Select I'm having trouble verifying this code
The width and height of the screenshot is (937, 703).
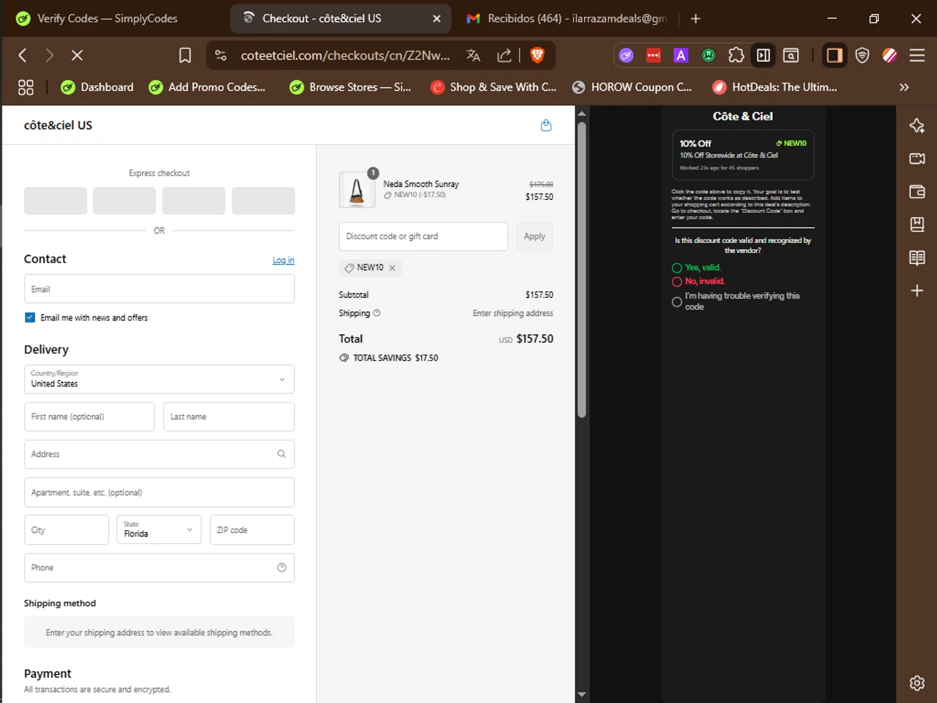click(x=677, y=302)
